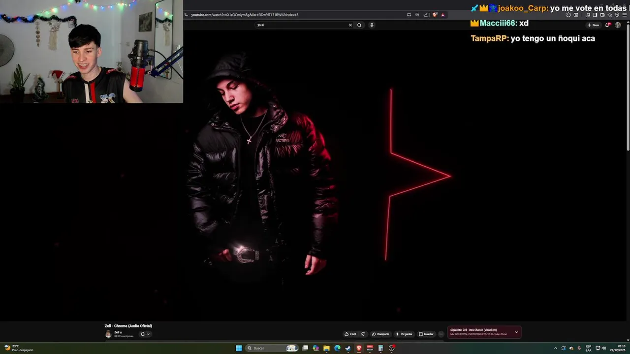Click the zoom magnifier icon in address bar
Viewport: 630px width, 354px height.
coord(417,15)
